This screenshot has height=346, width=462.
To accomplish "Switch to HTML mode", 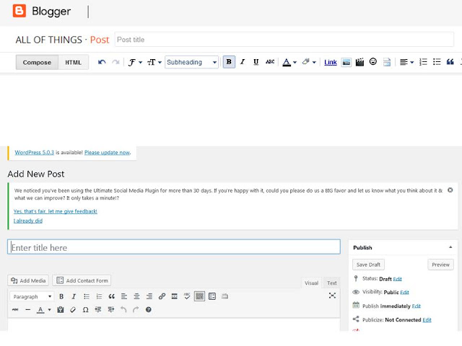I will click(x=74, y=63).
